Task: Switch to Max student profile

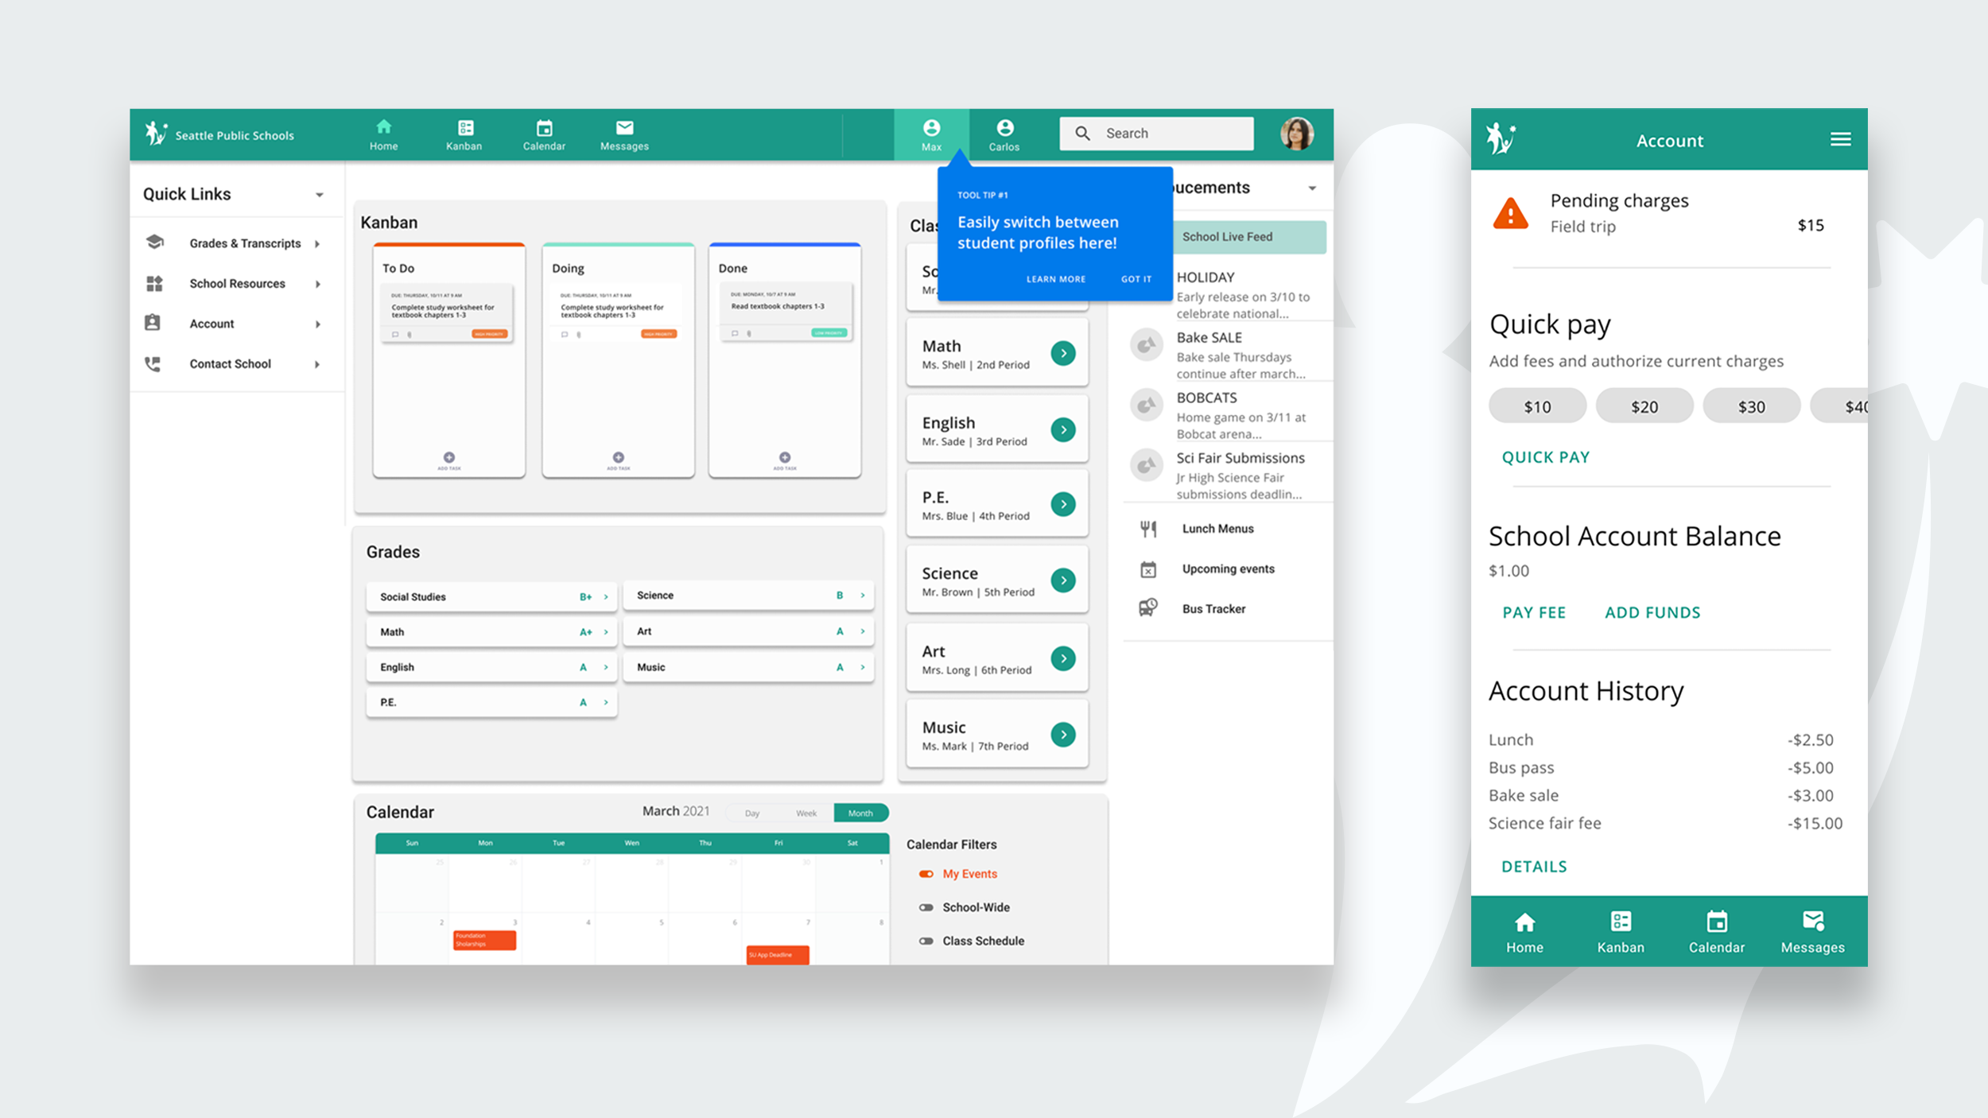Action: (931, 135)
